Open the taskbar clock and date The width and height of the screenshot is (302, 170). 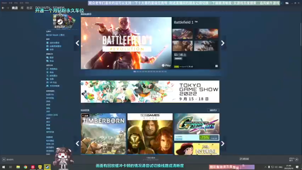point(289,167)
